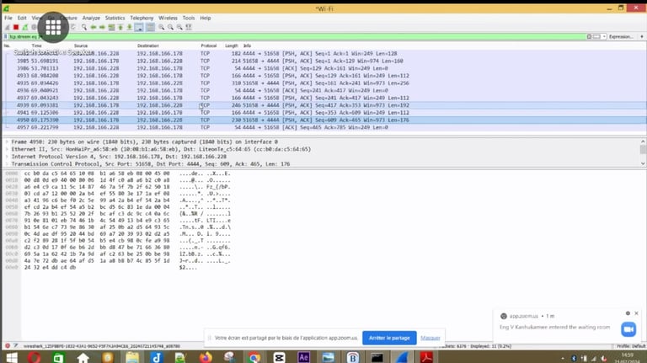The height and width of the screenshot is (363, 647).
Task: Open Google Chrome from the taskbar
Action: (254, 358)
